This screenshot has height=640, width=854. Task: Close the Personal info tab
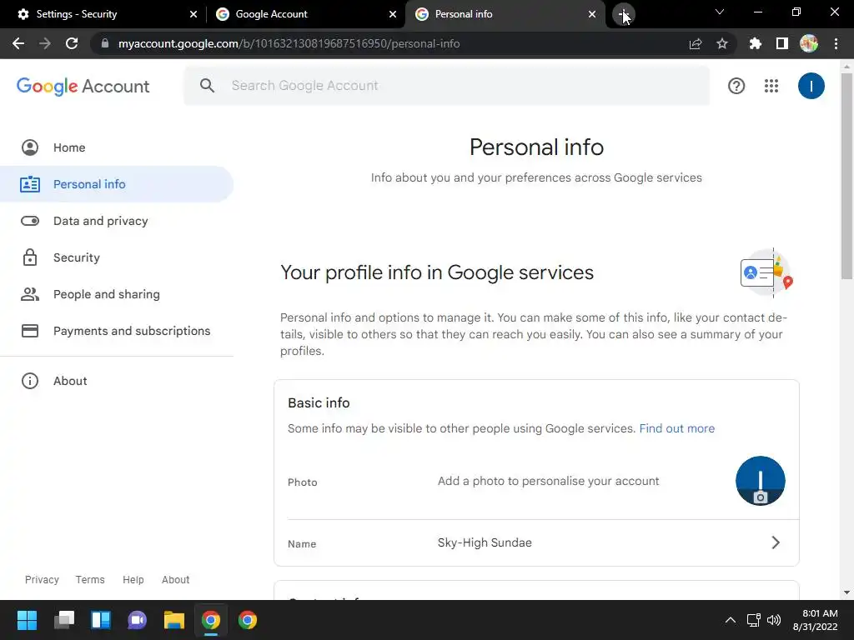tap(592, 14)
